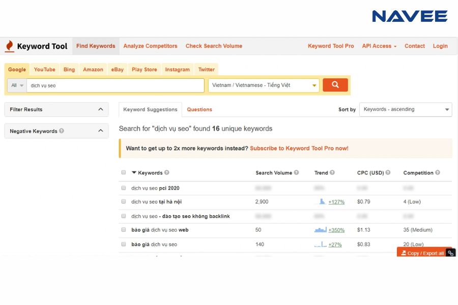The height and width of the screenshot is (305, 458).
Task: Click help icon beside Search Volume header
Action: tap(296, 172)
